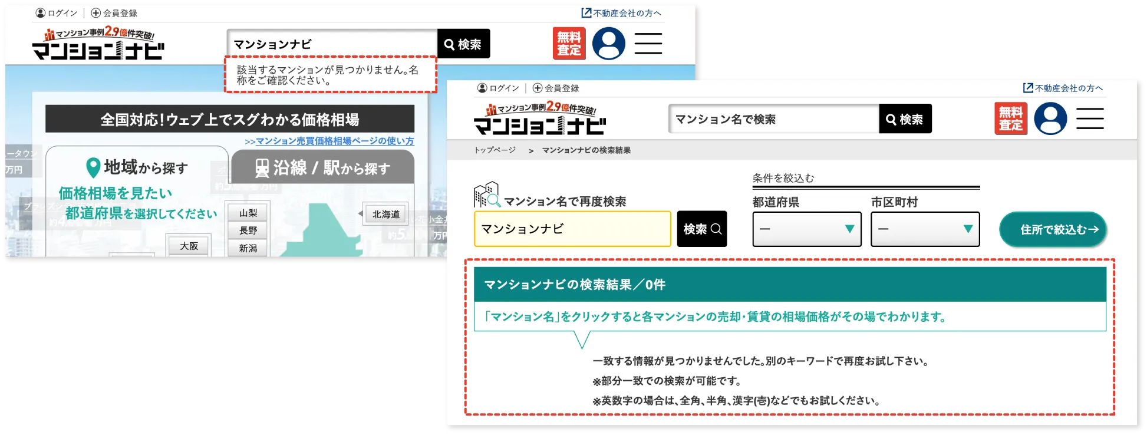Select the 沿線 / 駅から探す tab

(x=323, y=168)
